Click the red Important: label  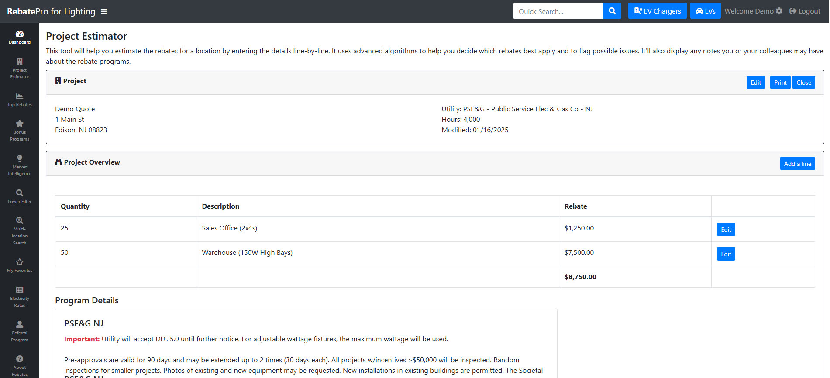82,339
